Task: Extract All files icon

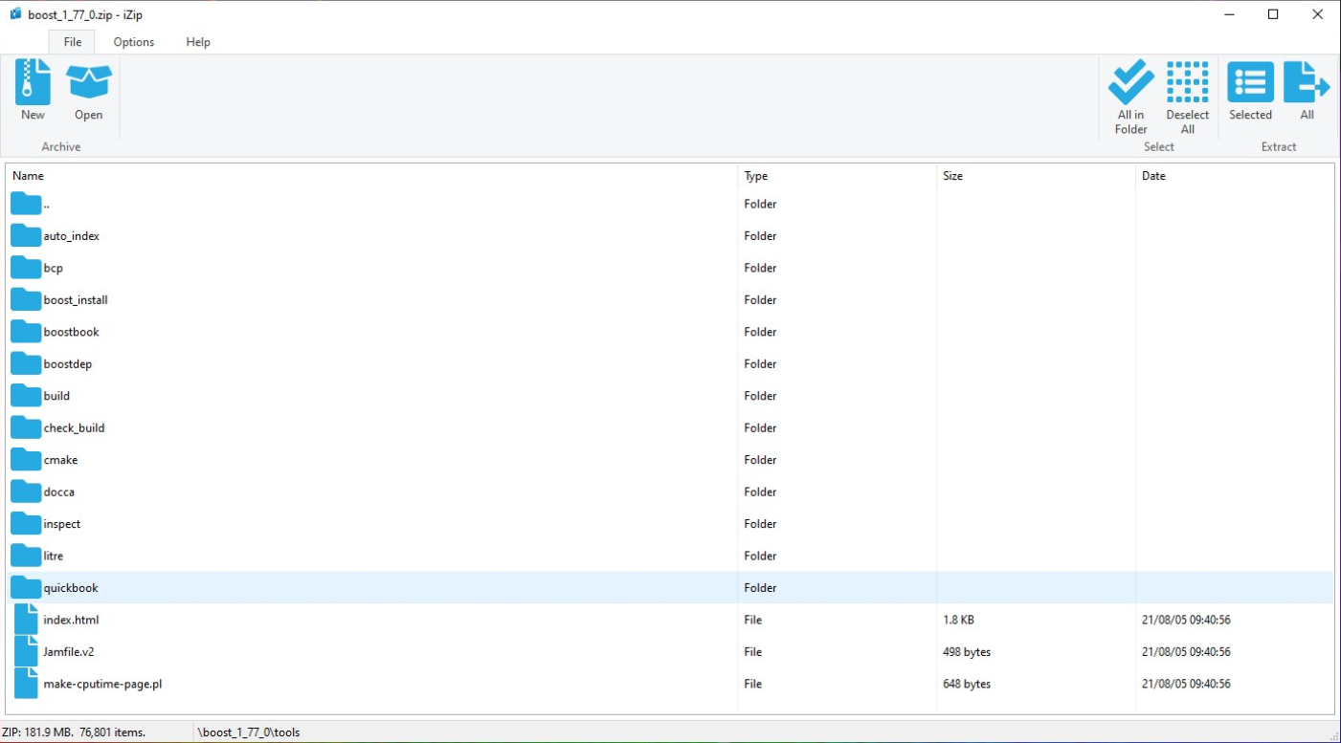Action: pos(1307,82)
